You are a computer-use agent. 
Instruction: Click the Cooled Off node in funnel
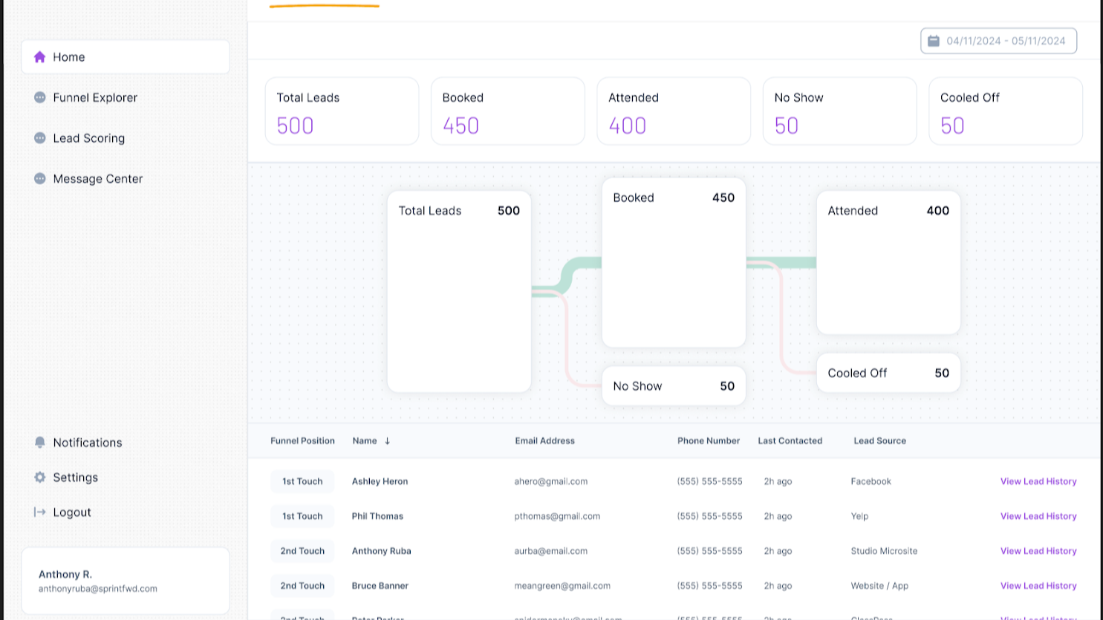888,373
